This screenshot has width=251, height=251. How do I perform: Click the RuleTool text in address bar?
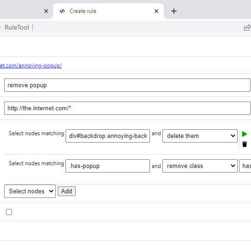tap(17, 27)
